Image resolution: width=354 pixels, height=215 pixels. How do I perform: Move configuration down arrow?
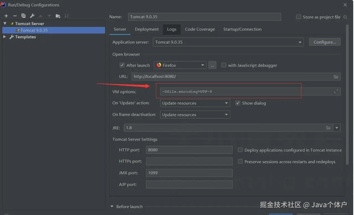click(49, 16)
